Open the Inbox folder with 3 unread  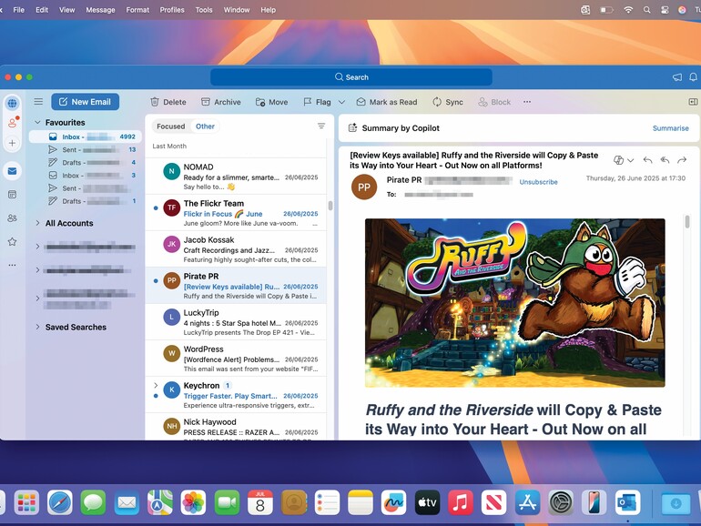click(x=86, y=176)
